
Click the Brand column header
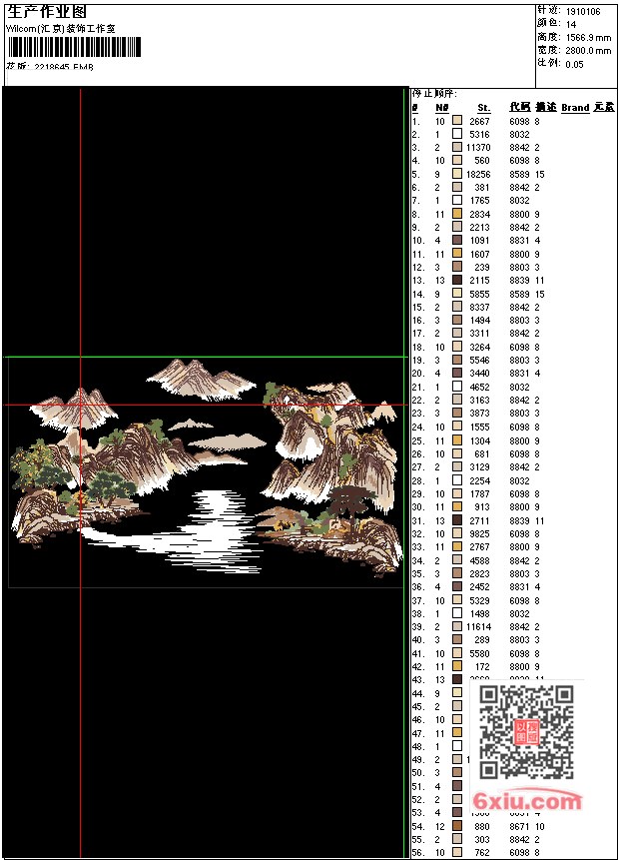[575, 108]
